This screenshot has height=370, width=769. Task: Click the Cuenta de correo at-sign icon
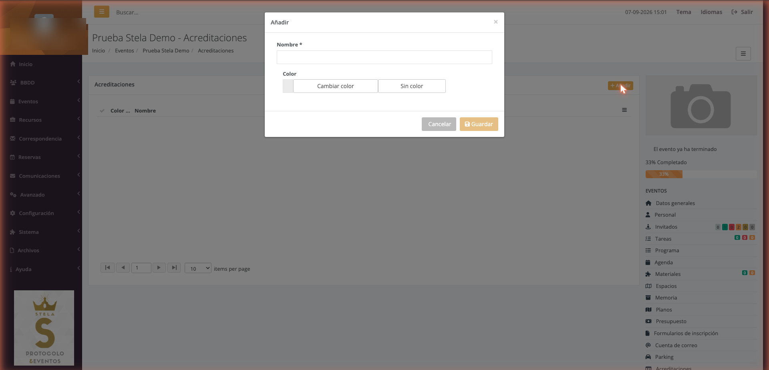[648, 345]
